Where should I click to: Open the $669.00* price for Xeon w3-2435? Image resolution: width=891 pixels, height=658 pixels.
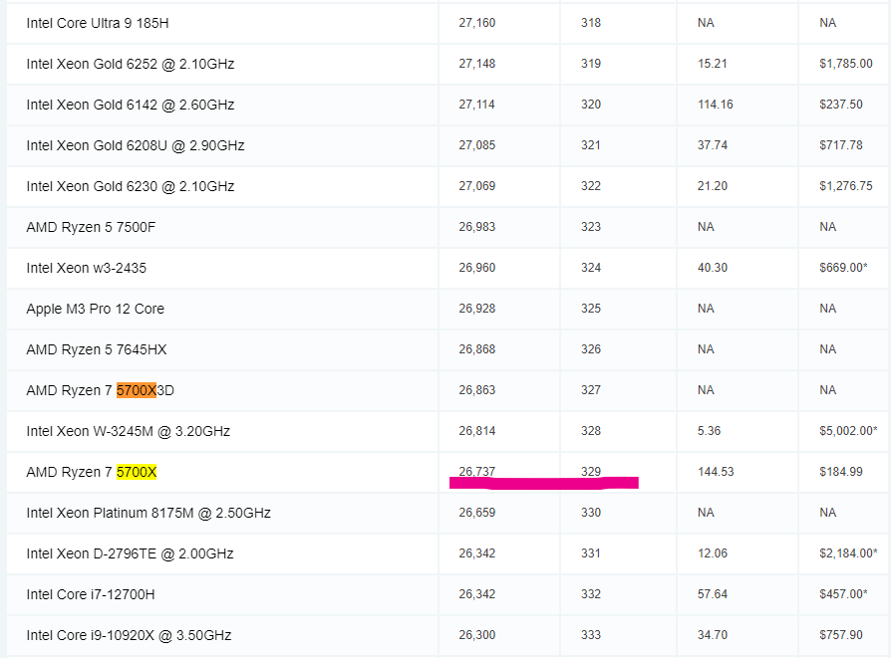[x=843, y=268]
